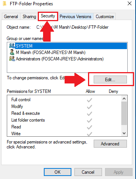The width and height of the screenshot is (136, 179).
Task: Click the Edit... permissions button
Action: tap(110, 79)
